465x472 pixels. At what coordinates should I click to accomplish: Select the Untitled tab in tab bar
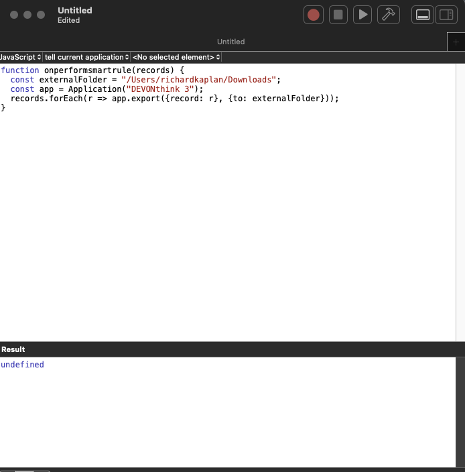point(230,42)
